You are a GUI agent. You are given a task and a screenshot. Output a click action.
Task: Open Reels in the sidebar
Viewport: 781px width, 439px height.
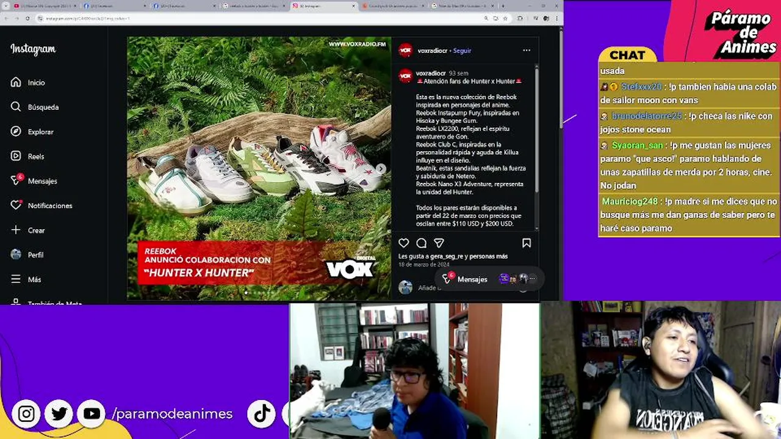coord(28,156)
